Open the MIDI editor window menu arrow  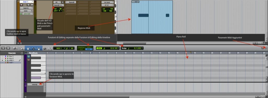(266, 48)
